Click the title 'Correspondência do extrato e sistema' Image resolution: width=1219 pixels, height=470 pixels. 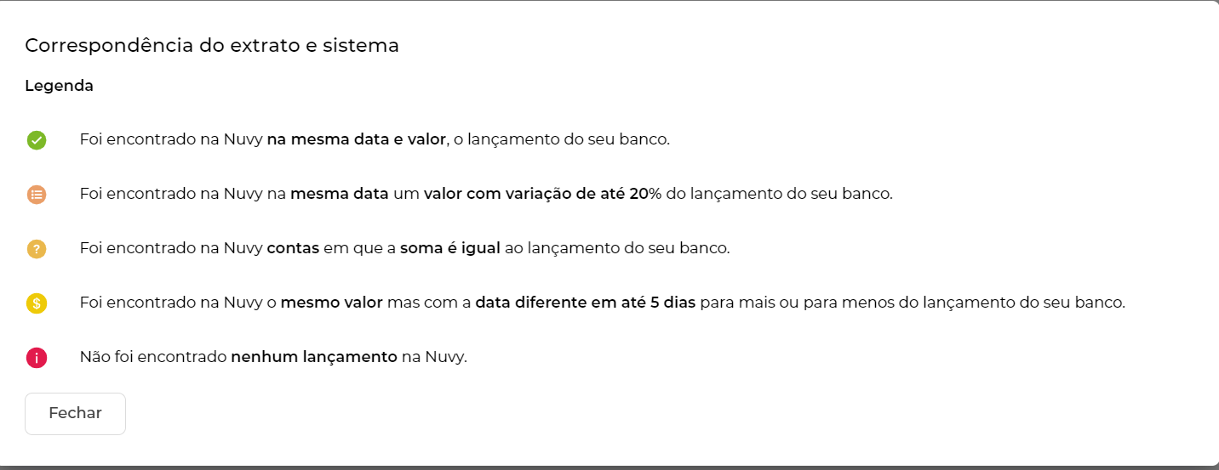click(x=212, y=46)
